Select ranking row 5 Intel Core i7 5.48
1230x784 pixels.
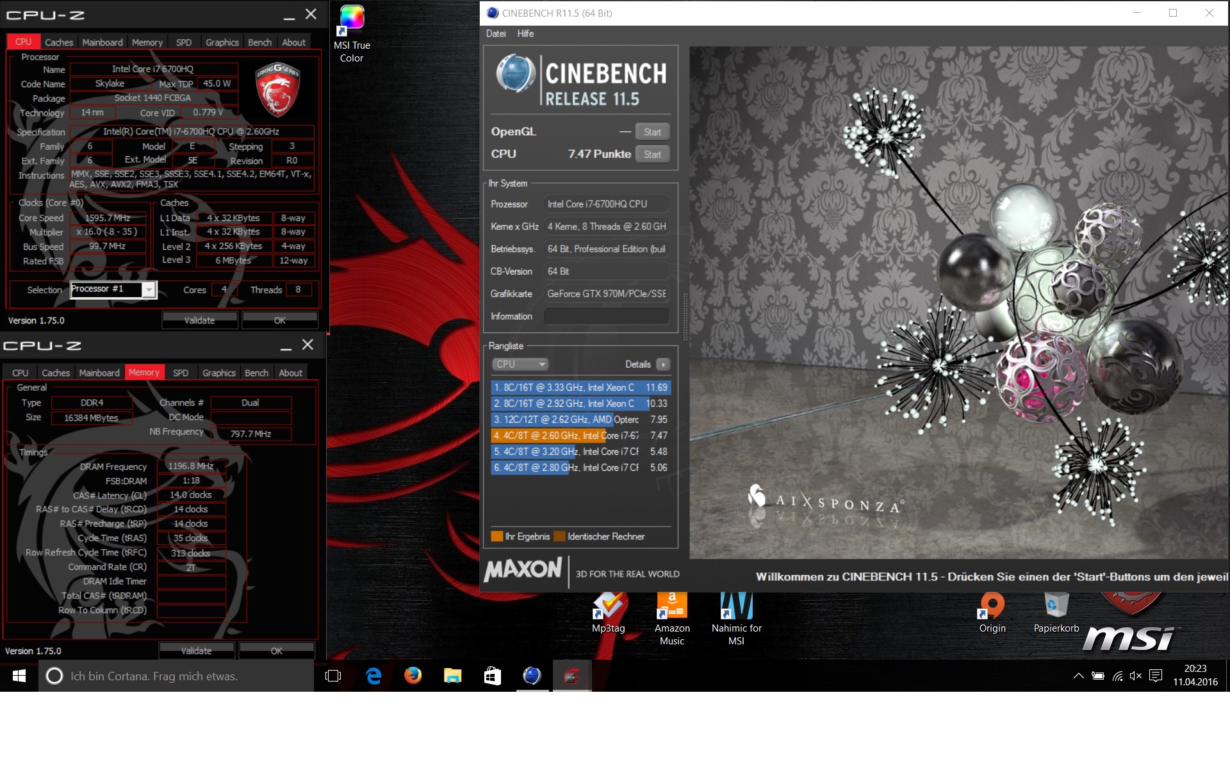point(580,452)
